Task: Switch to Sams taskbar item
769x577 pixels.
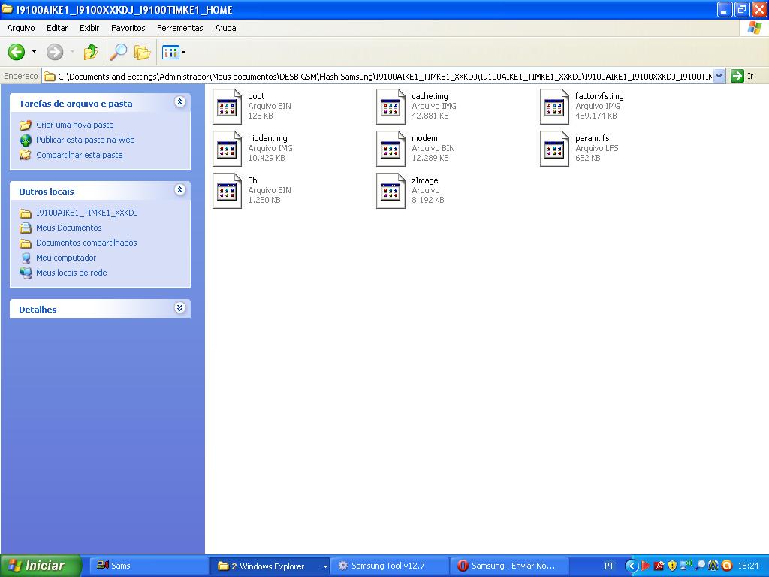Action: click(149, 566)
